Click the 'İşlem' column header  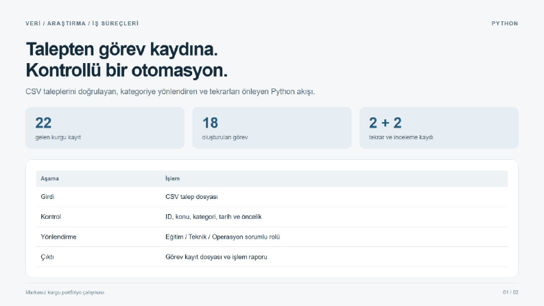172,178
